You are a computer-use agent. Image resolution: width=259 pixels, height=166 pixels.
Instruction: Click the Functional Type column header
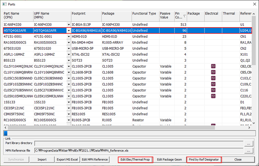tap(144, 16)
